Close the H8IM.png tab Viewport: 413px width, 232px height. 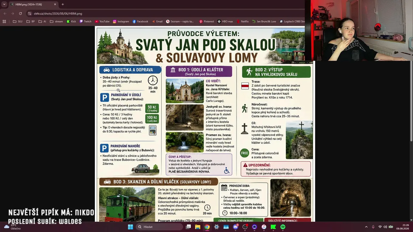coord(55,5)
